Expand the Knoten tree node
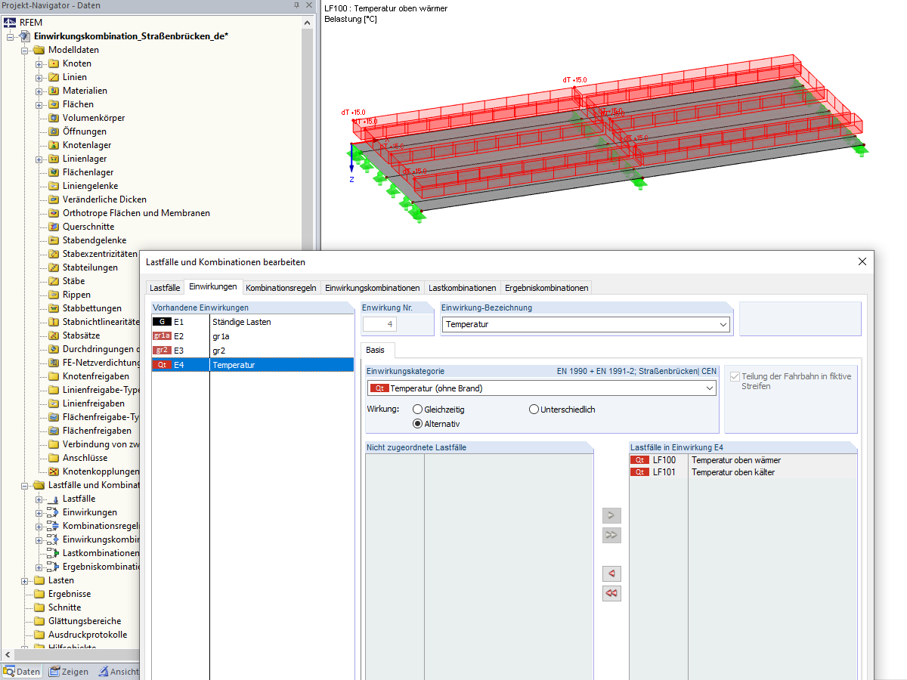Screen dimensions: 907x680 pos(39,63)
